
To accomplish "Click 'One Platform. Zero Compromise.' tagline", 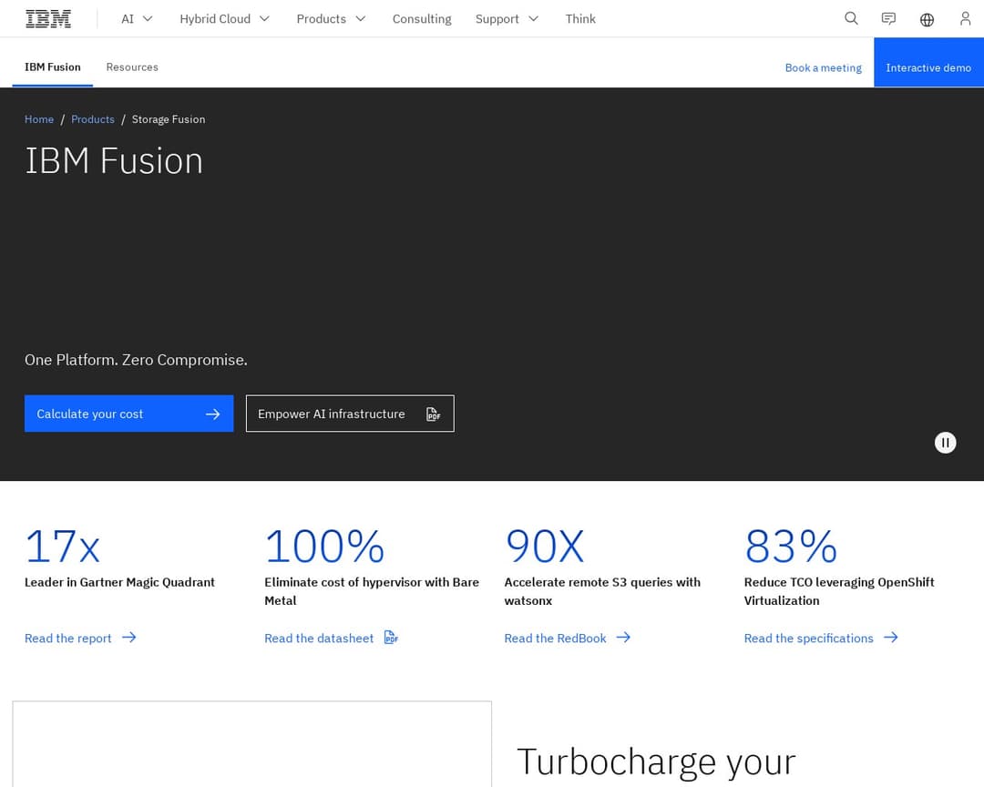I will [x=136, y=360].
